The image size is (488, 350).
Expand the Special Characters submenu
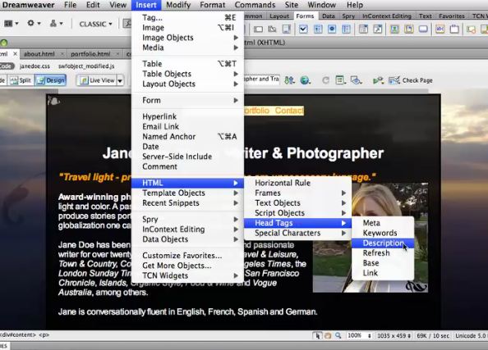click(x=298, y=233)
